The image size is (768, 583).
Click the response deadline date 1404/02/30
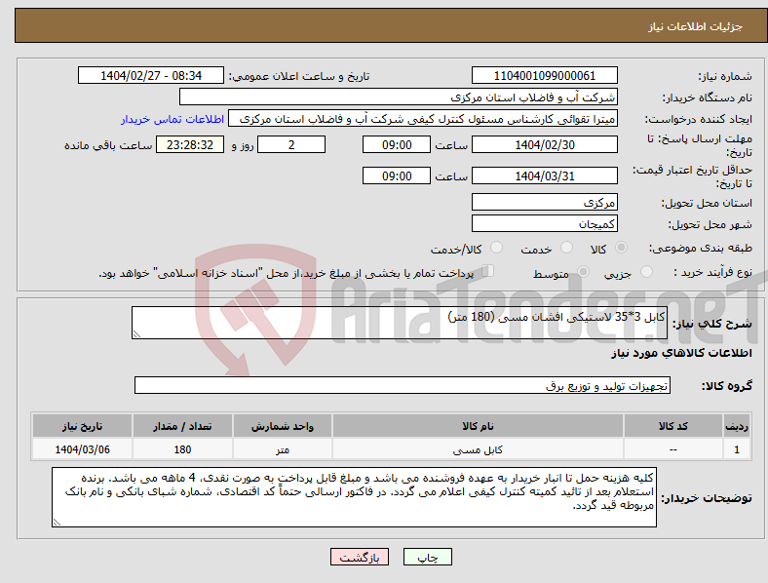click(544, 144)
